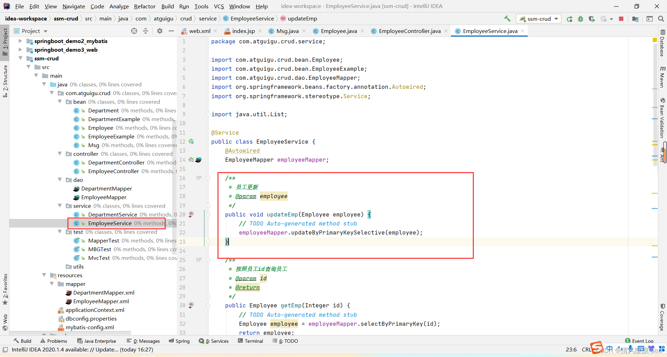Stop the running process red square
The height and width of the screenshot is (357, 667).
621,19
